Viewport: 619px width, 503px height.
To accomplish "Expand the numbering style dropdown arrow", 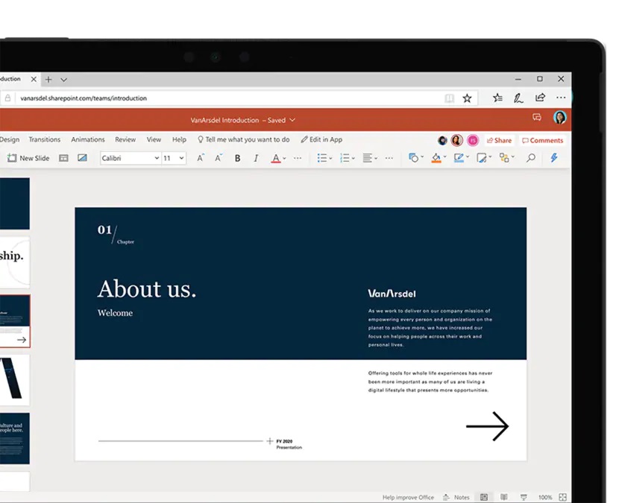I will tap(354, 159).
